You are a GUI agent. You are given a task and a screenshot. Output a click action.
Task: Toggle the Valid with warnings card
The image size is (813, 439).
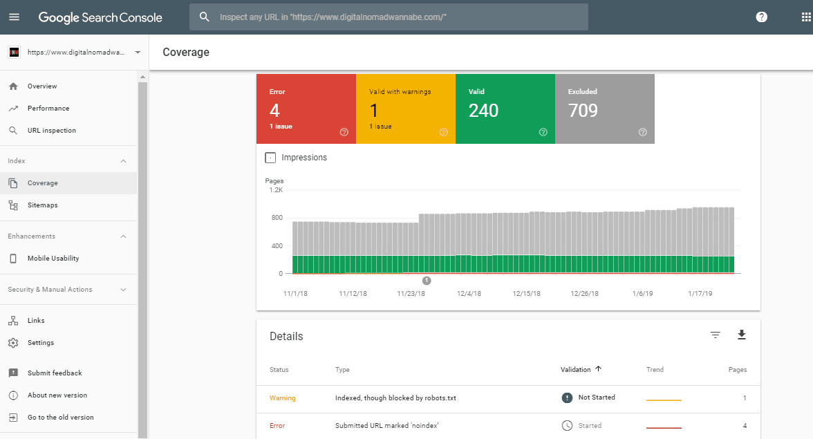click(405, 109)
